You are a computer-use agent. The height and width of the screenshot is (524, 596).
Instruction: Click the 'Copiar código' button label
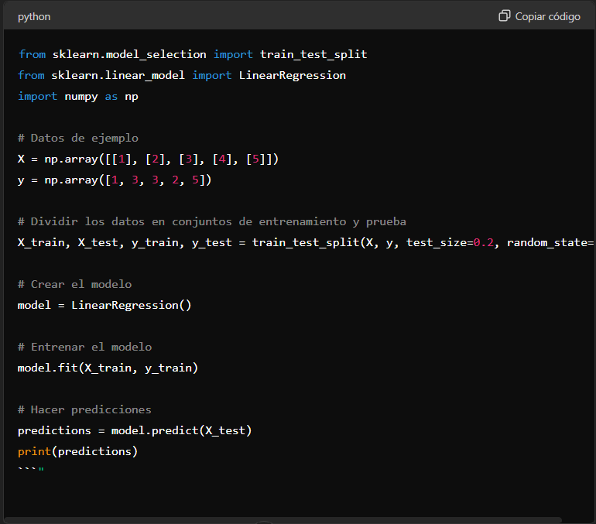[x=547, y=17]
